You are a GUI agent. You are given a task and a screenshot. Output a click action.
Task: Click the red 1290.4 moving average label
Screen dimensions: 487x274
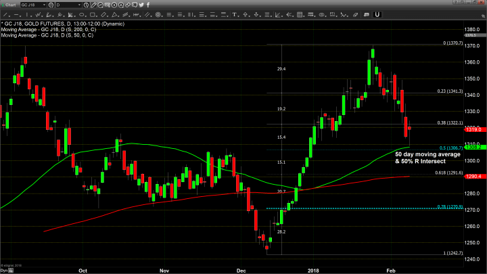click(x=474, y=177)
